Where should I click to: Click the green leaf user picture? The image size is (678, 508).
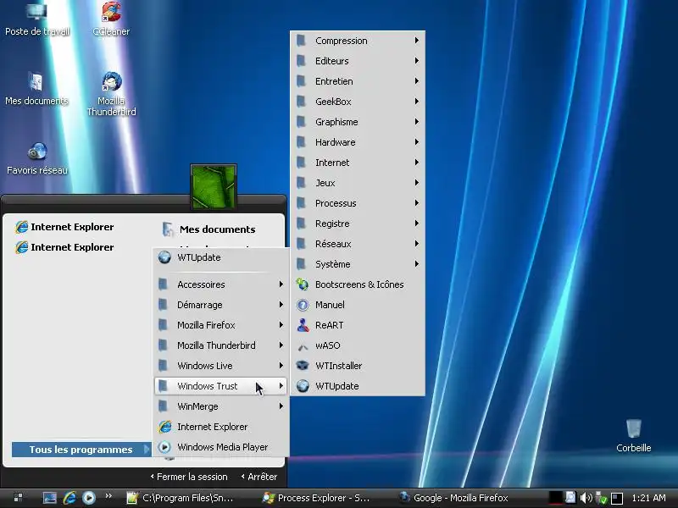coord(214,186)
